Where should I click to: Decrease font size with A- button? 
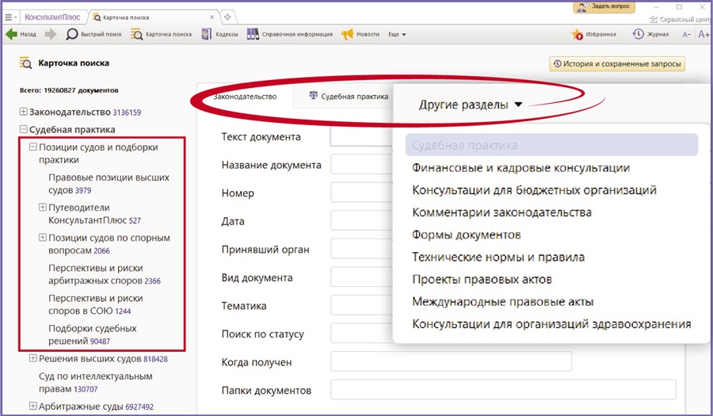click(x=686, y=35)
